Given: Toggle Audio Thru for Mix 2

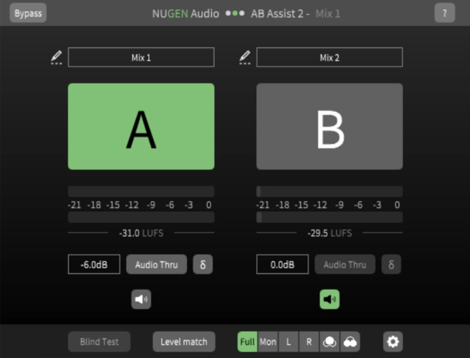Looking at the screenshot, I should click(345, 264).
